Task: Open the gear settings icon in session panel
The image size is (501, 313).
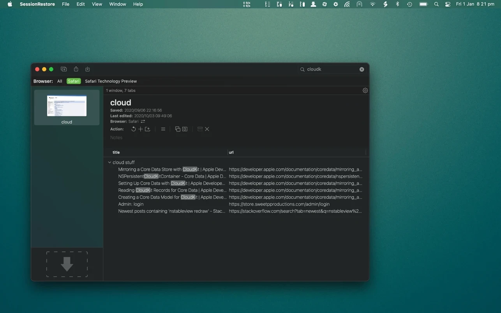Action: pyautogui.click(x=365, y=90)
